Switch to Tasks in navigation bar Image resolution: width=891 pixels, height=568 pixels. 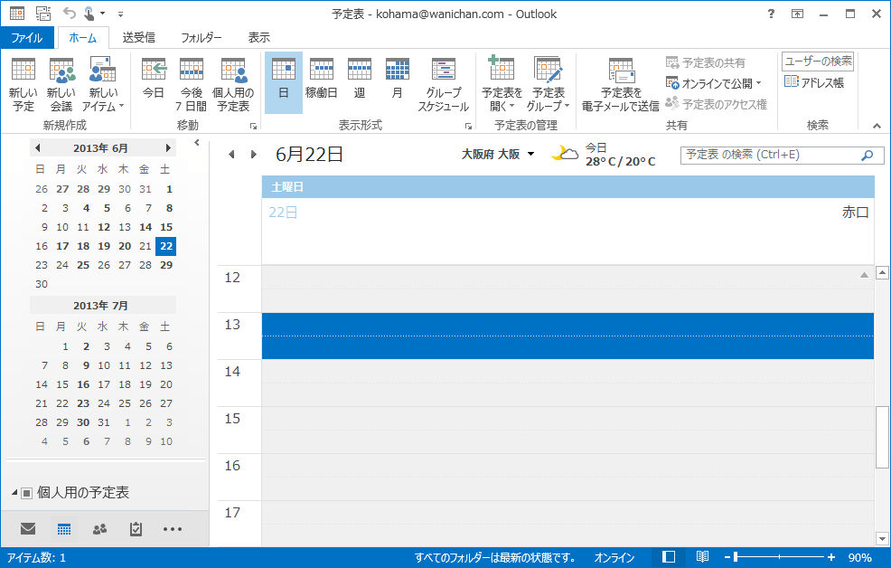tap(136, 529)
